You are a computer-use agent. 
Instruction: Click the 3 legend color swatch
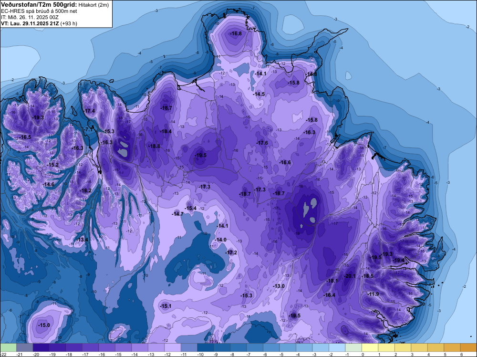coord(419,348)
